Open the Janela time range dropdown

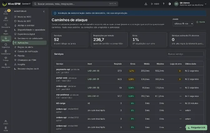coord(183,24)
